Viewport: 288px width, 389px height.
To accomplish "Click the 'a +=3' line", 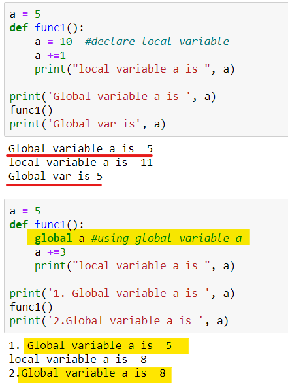I will (x=50, y=252).
